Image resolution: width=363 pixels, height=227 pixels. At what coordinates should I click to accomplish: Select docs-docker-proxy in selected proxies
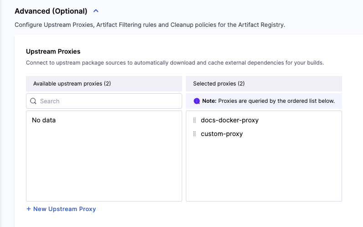click(230, 121)
